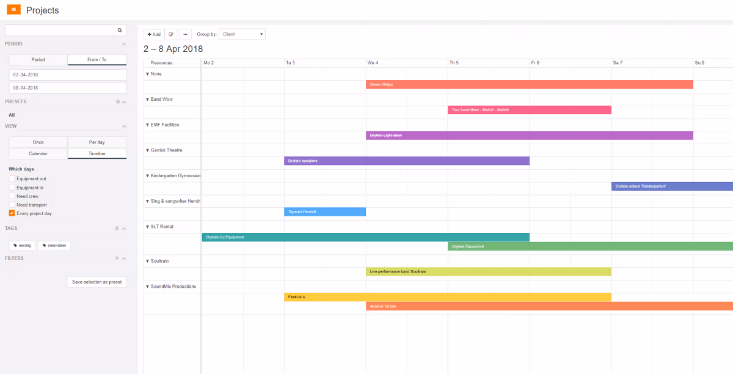
Task: Select the nieuwlabel tag
Action: (54, 245)
